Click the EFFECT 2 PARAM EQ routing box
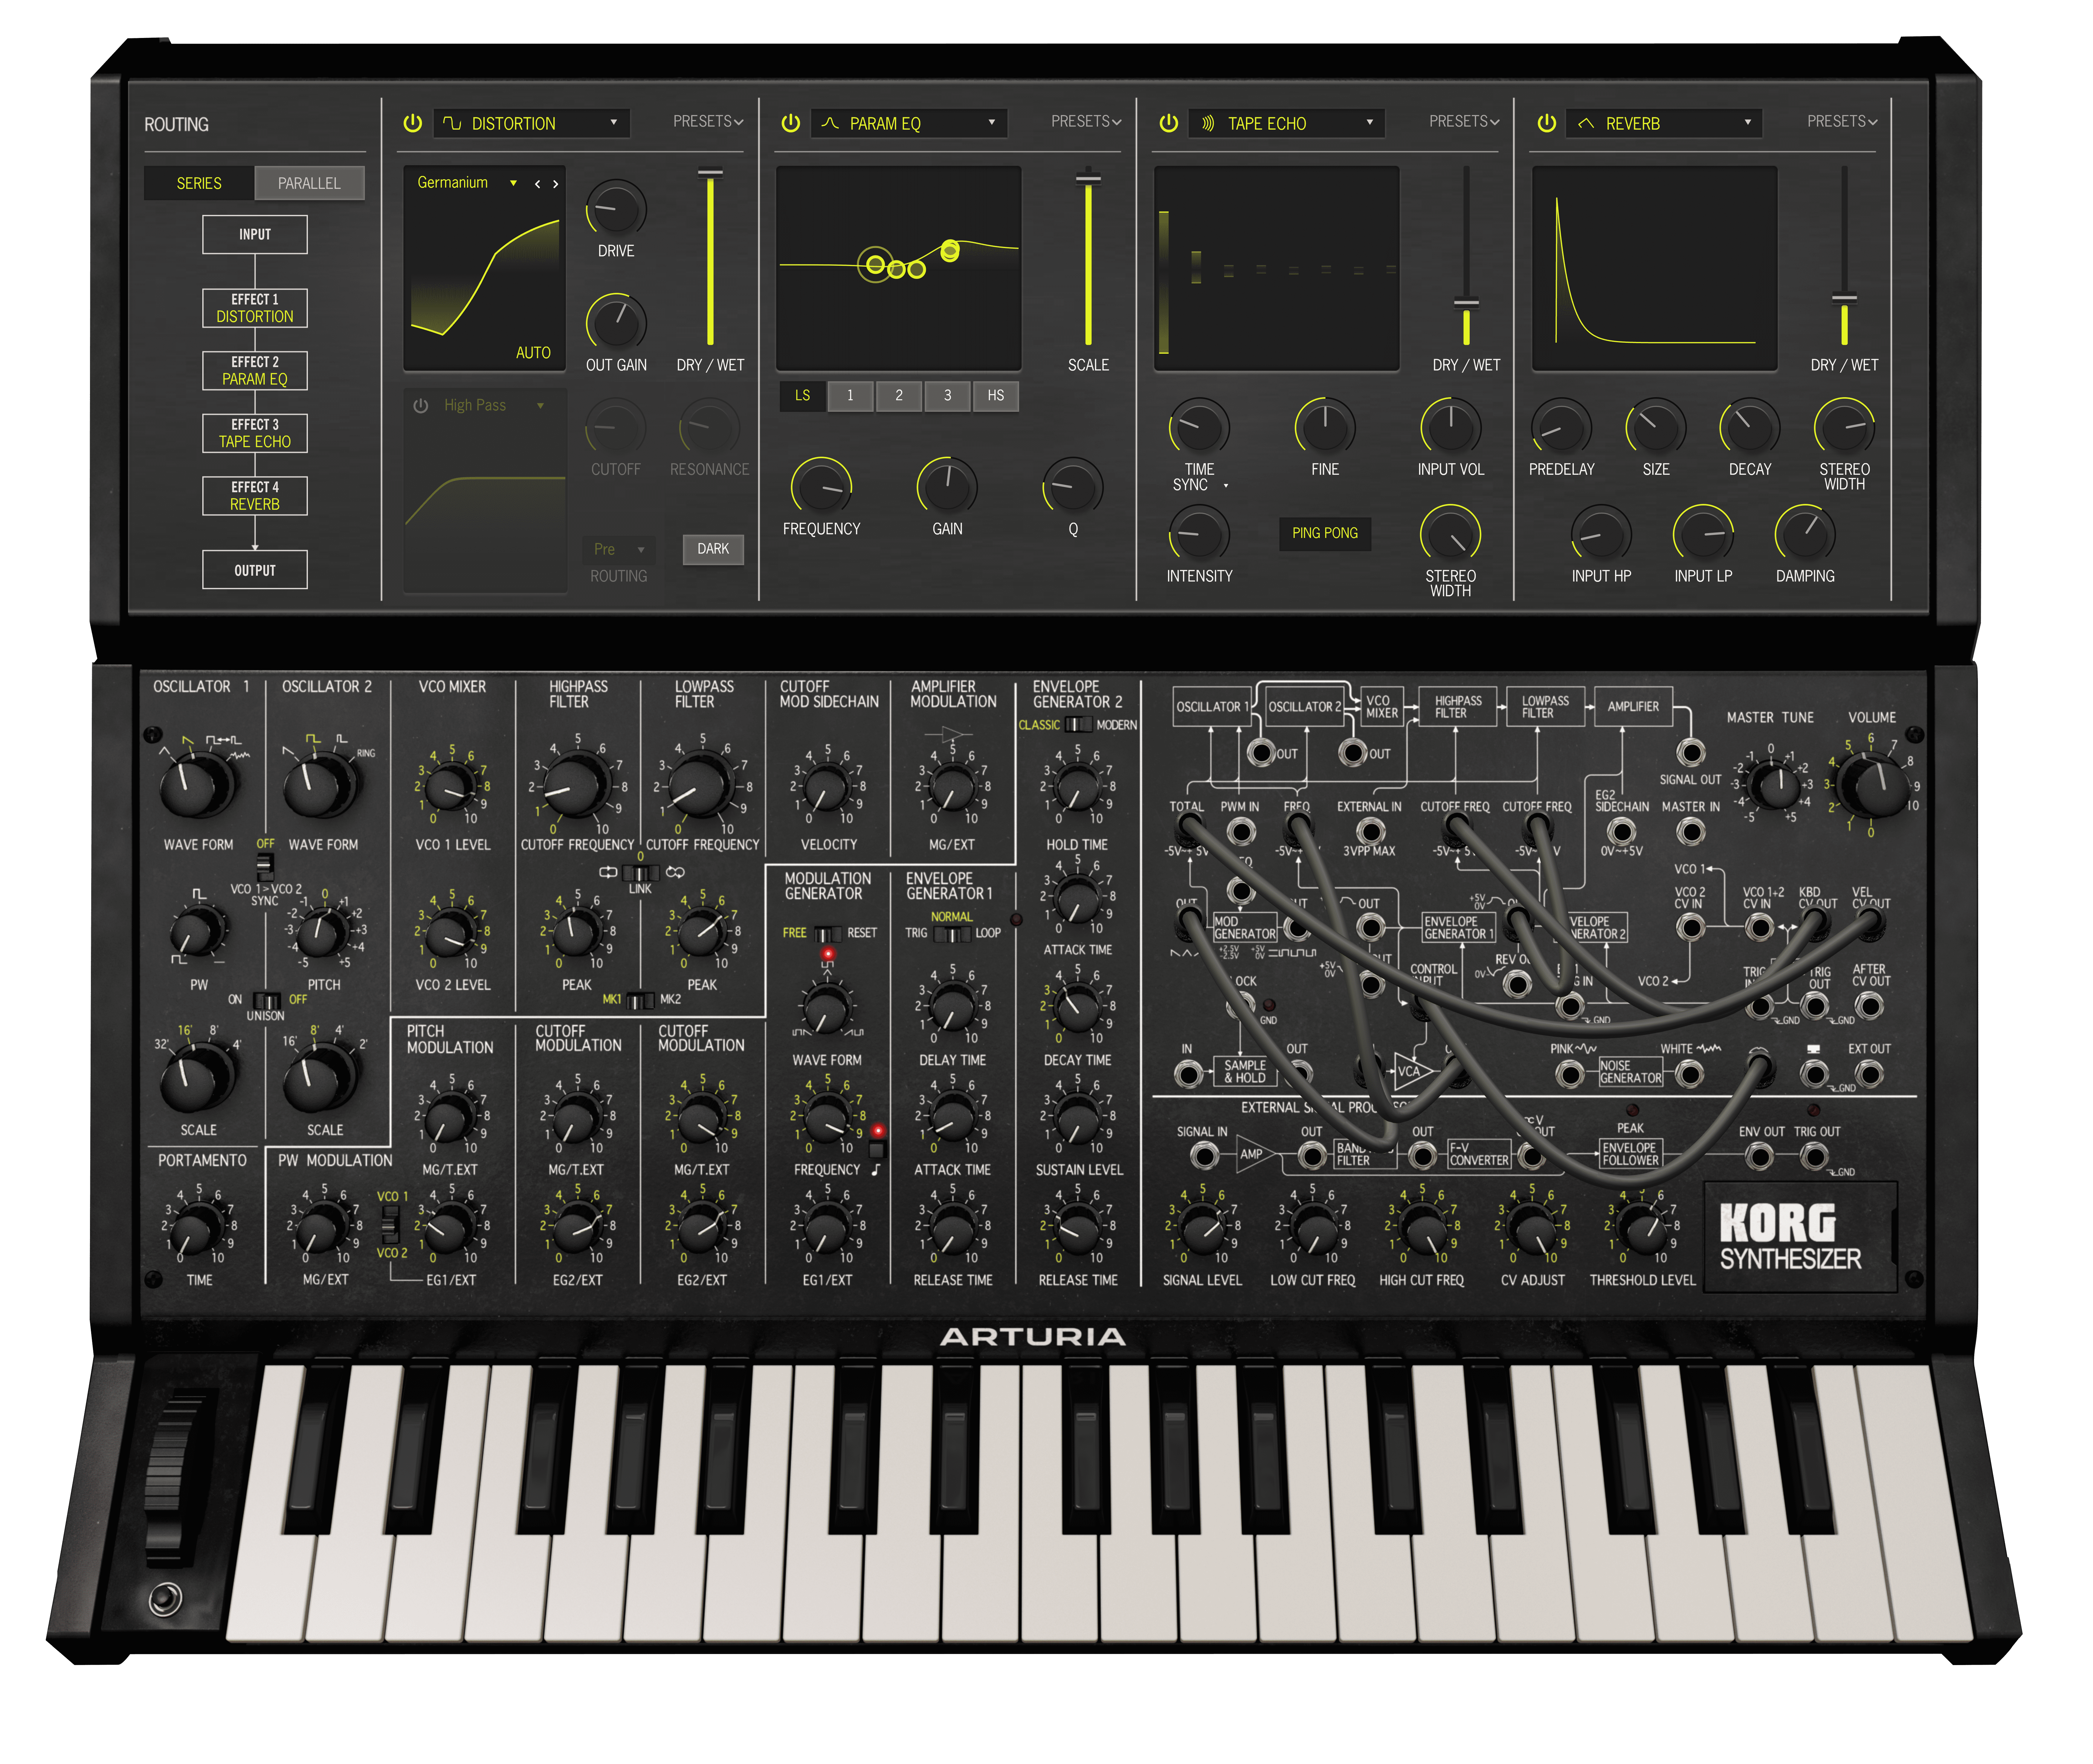 [x=255, y=371]
